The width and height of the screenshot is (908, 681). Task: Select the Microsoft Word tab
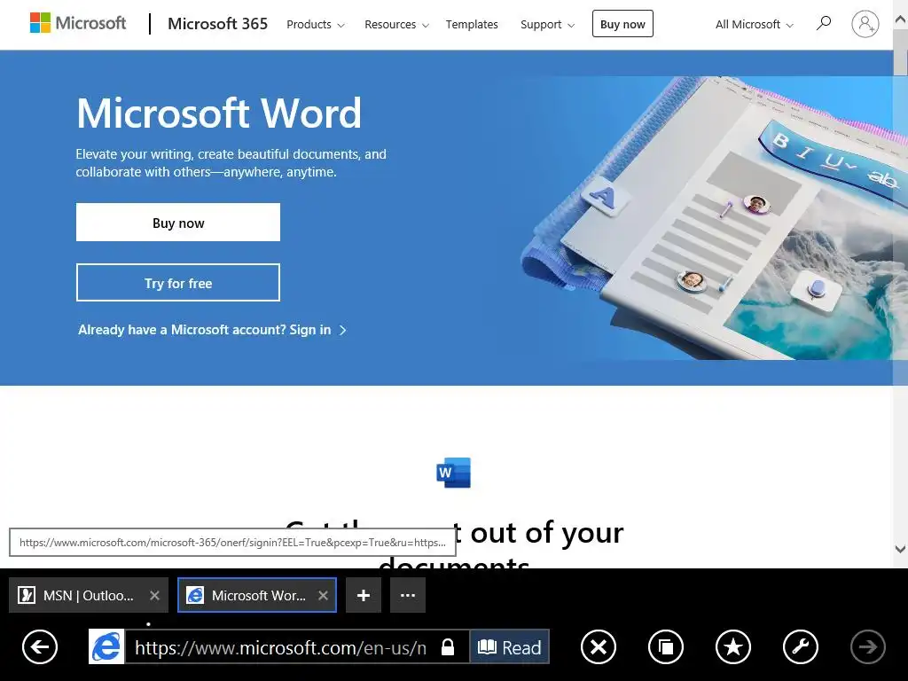click(x=257, y=595)
